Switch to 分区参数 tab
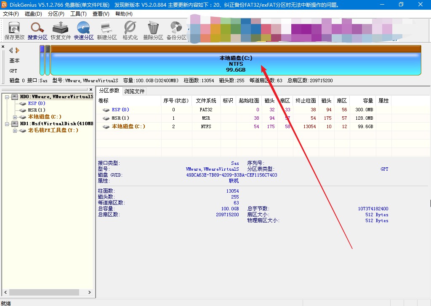Viewport: 431px width, 306px height. (x=109, y=91)
